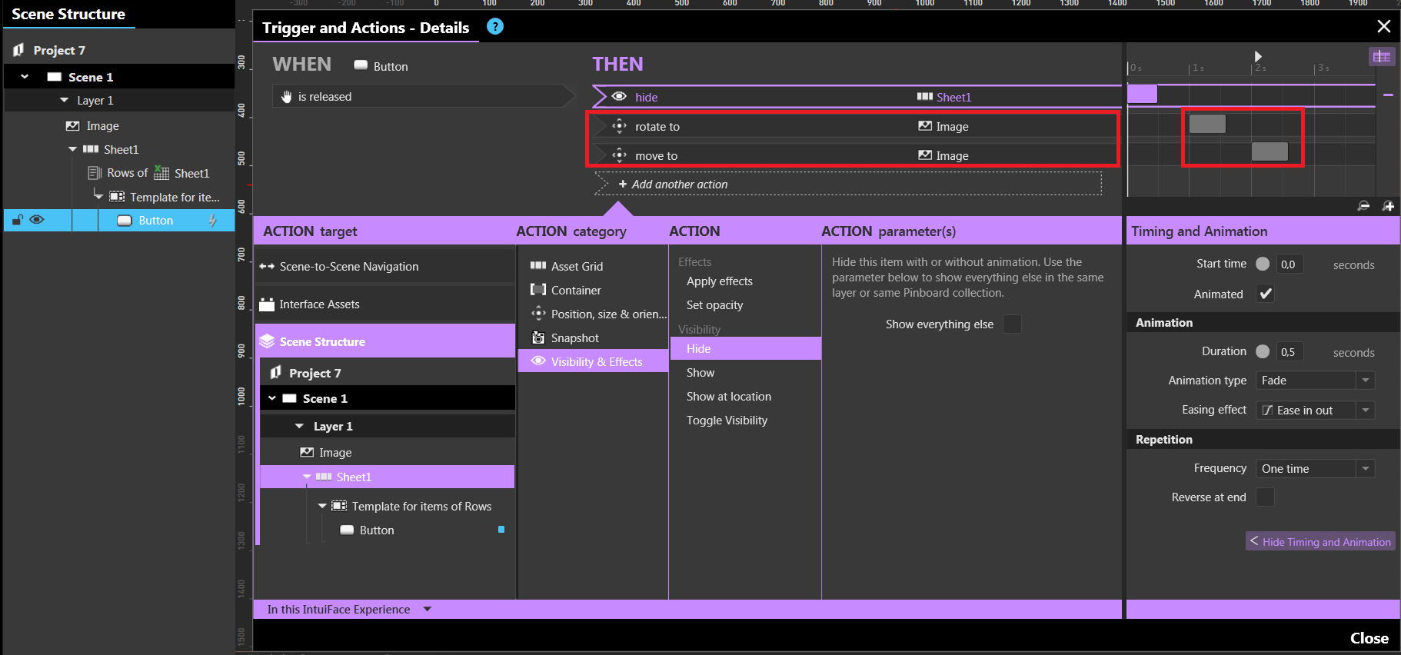Select the purple hide action timeline bar
The width and height of the screenshot is (1401, 655).
coord(1142,94)
